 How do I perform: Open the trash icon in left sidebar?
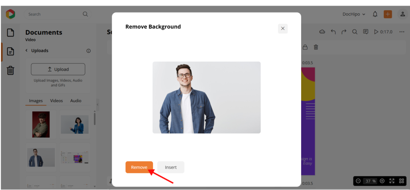10,70
